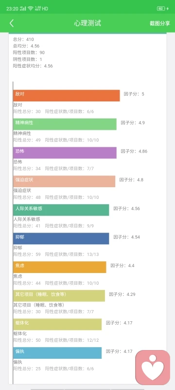The width and height of the screenshot is (175, 390).
Task: Select the 其它项目（睡眠、饮食等）bar
Action: pyautogui.click(x=59, y=296)
